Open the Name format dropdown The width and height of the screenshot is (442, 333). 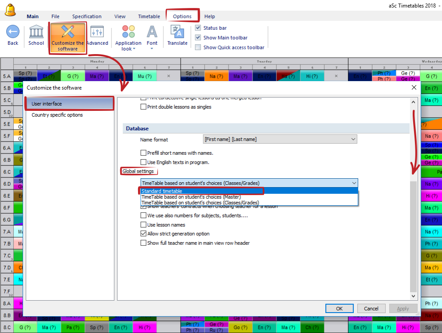coord(280,139)
